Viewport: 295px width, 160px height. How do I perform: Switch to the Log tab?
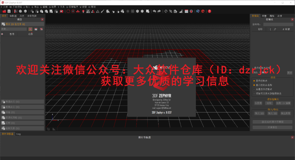[x=19, y=134]
